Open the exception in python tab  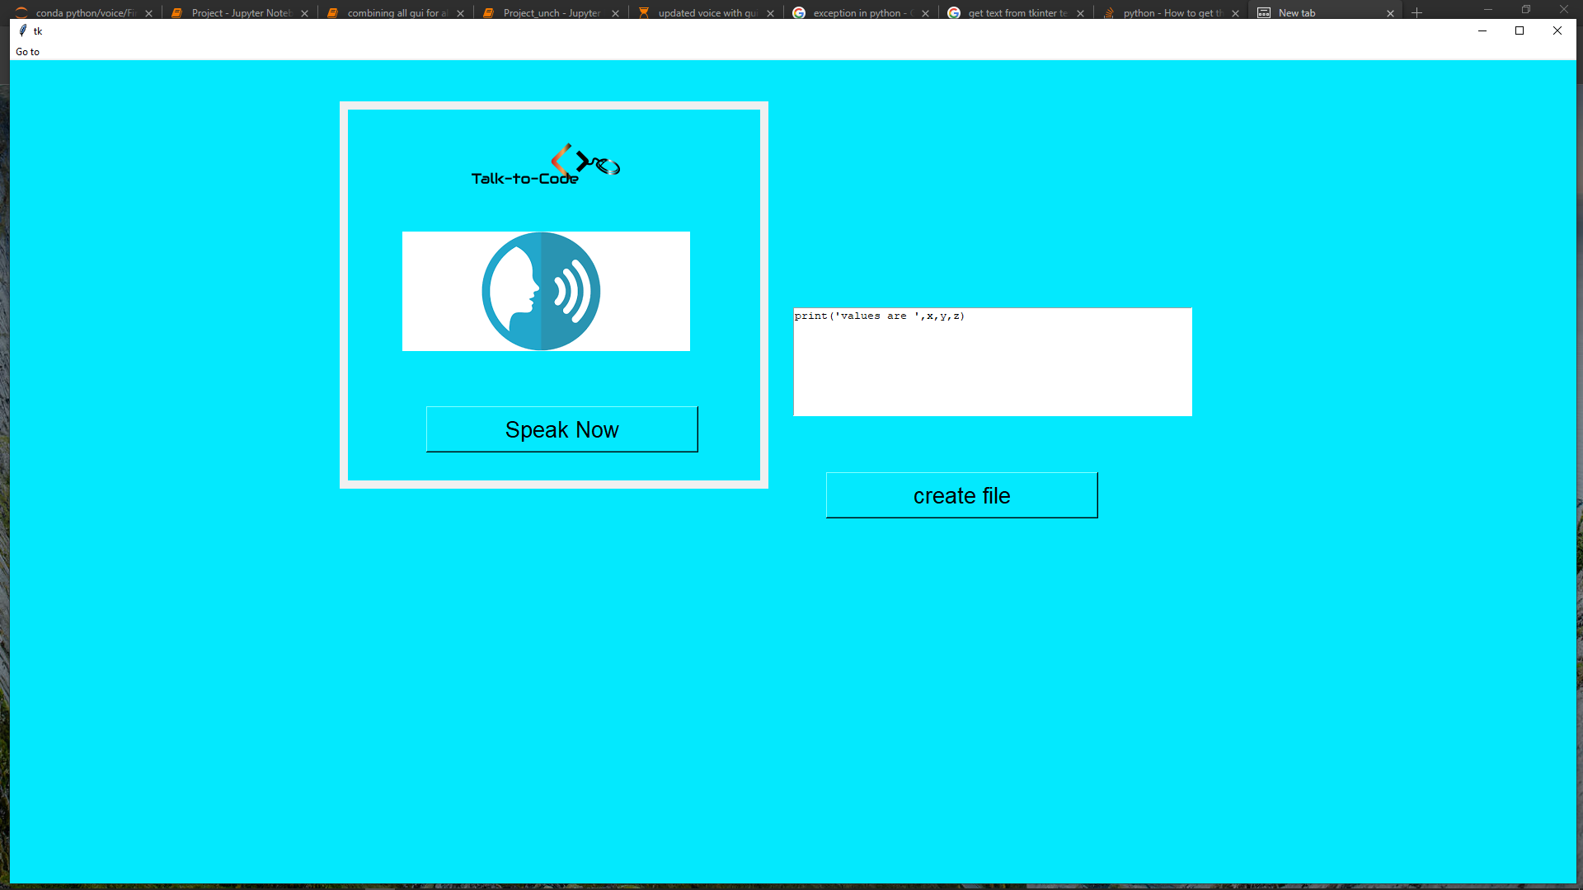[x=862, y=12]
